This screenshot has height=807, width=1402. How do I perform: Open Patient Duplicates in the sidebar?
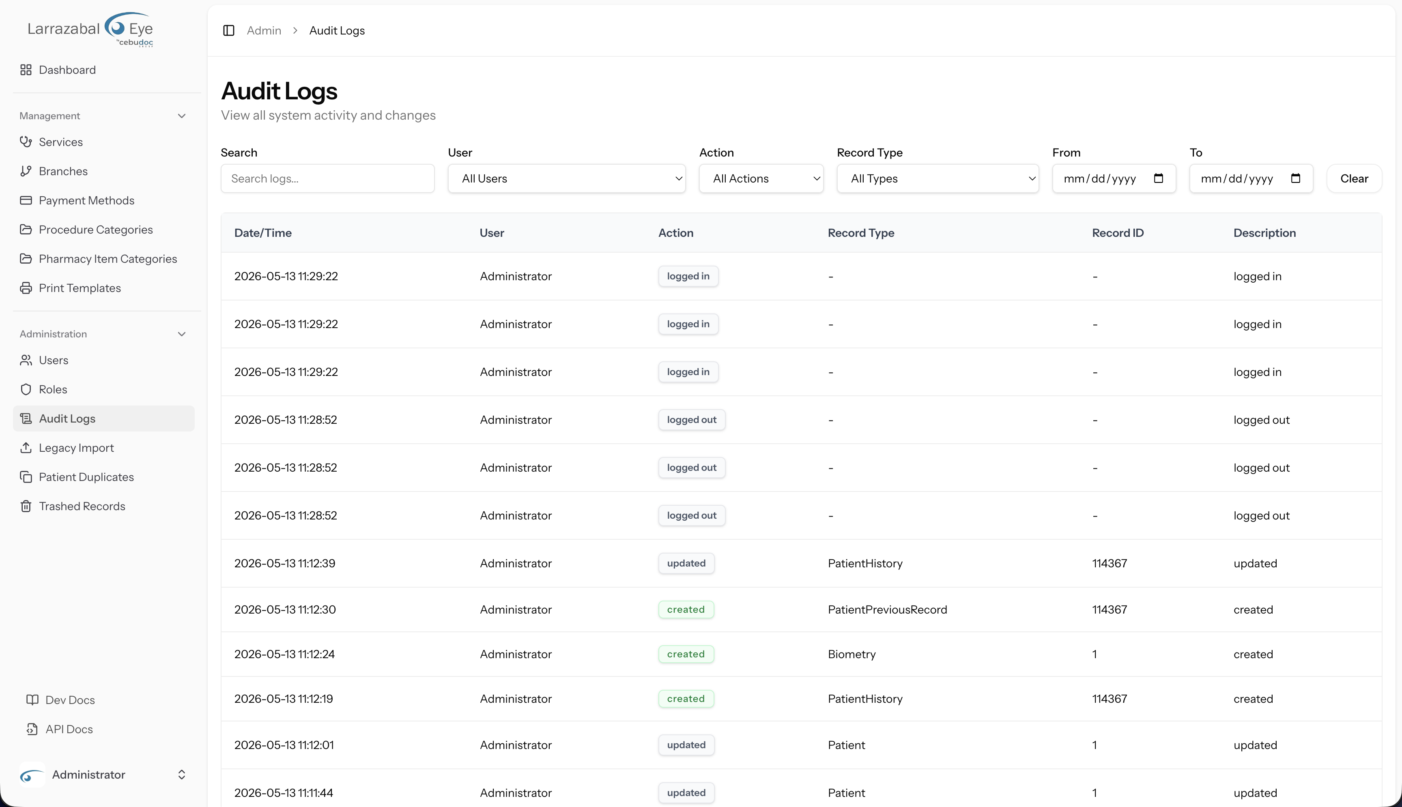(x=104, y=477)
